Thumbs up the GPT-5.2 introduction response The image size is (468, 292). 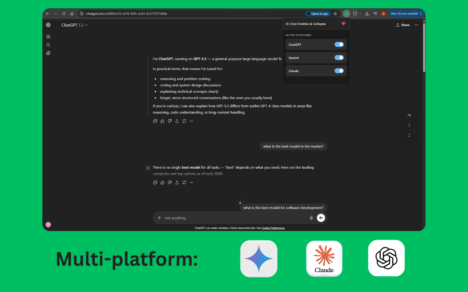click(162, 121)
